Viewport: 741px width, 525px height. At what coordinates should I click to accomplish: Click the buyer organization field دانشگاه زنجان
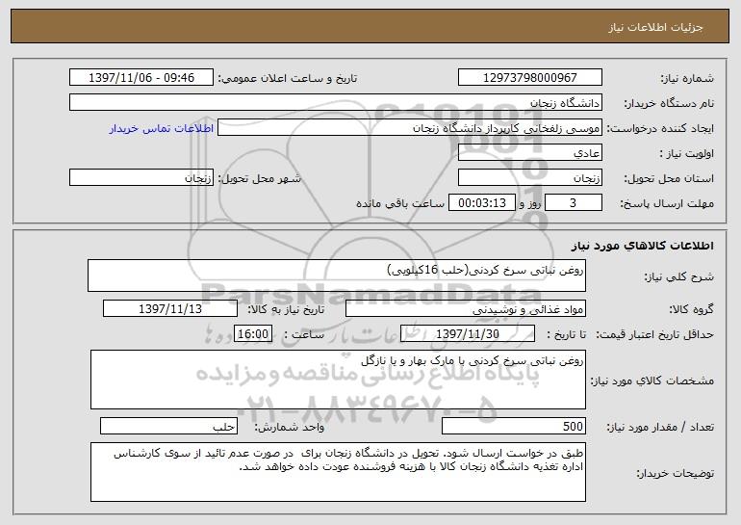pos(336,103)
